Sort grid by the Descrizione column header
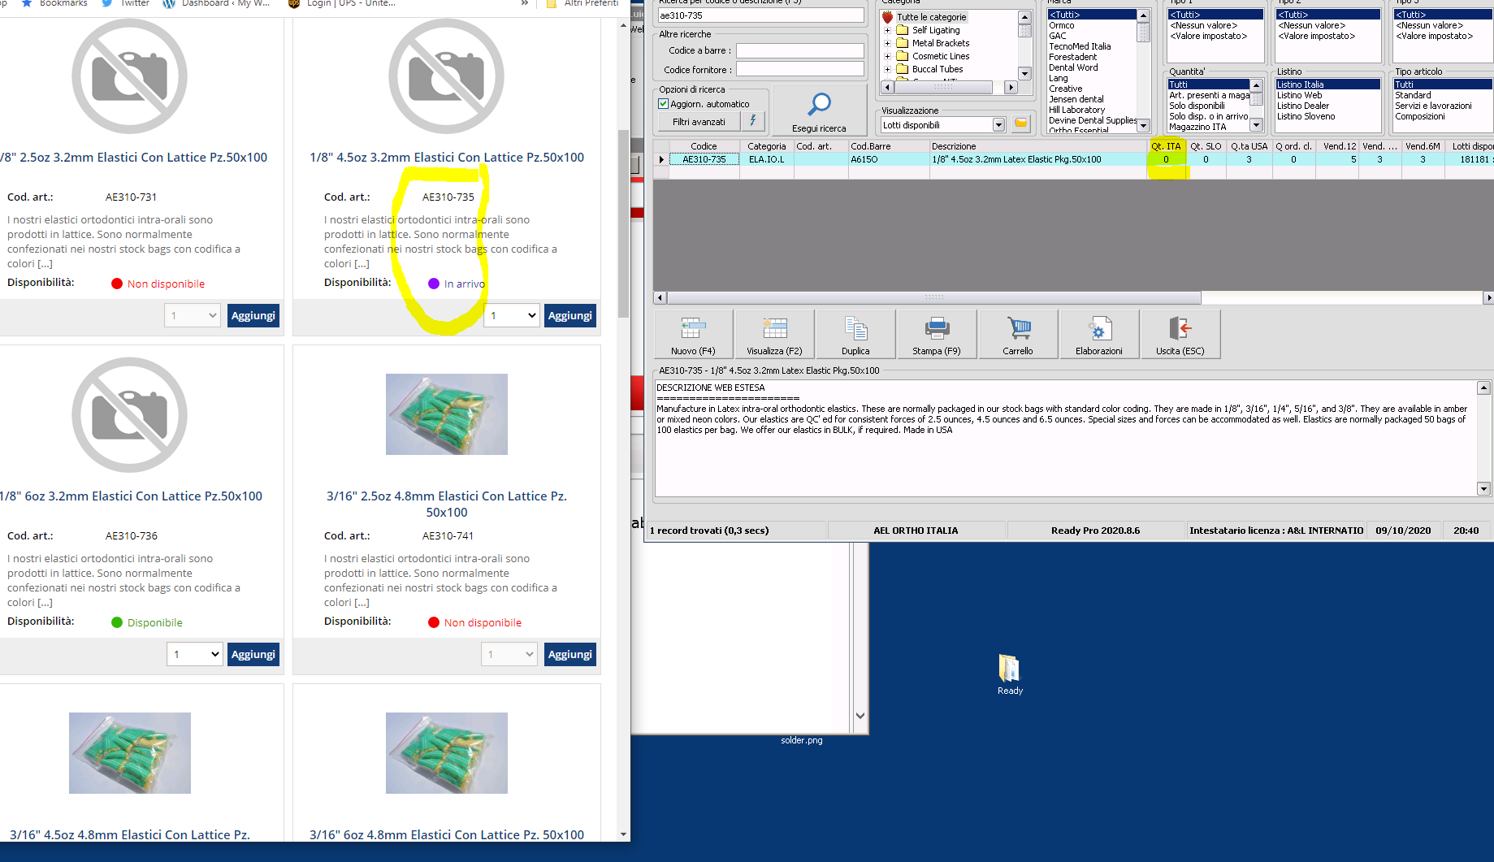Viewport: 1494px width, 862px height. [x=1038, y=146]
